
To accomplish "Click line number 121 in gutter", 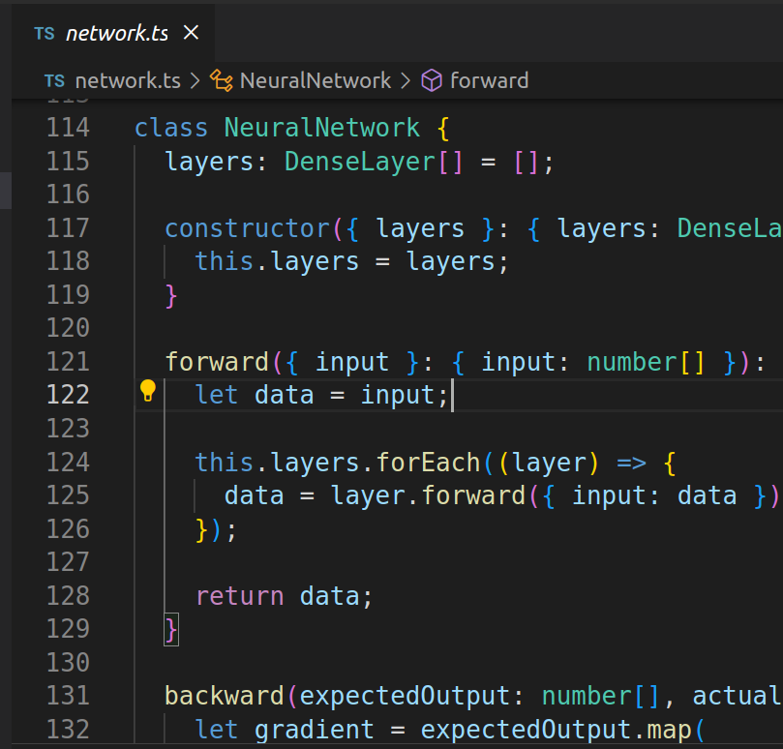I will (x=68, y=362).
